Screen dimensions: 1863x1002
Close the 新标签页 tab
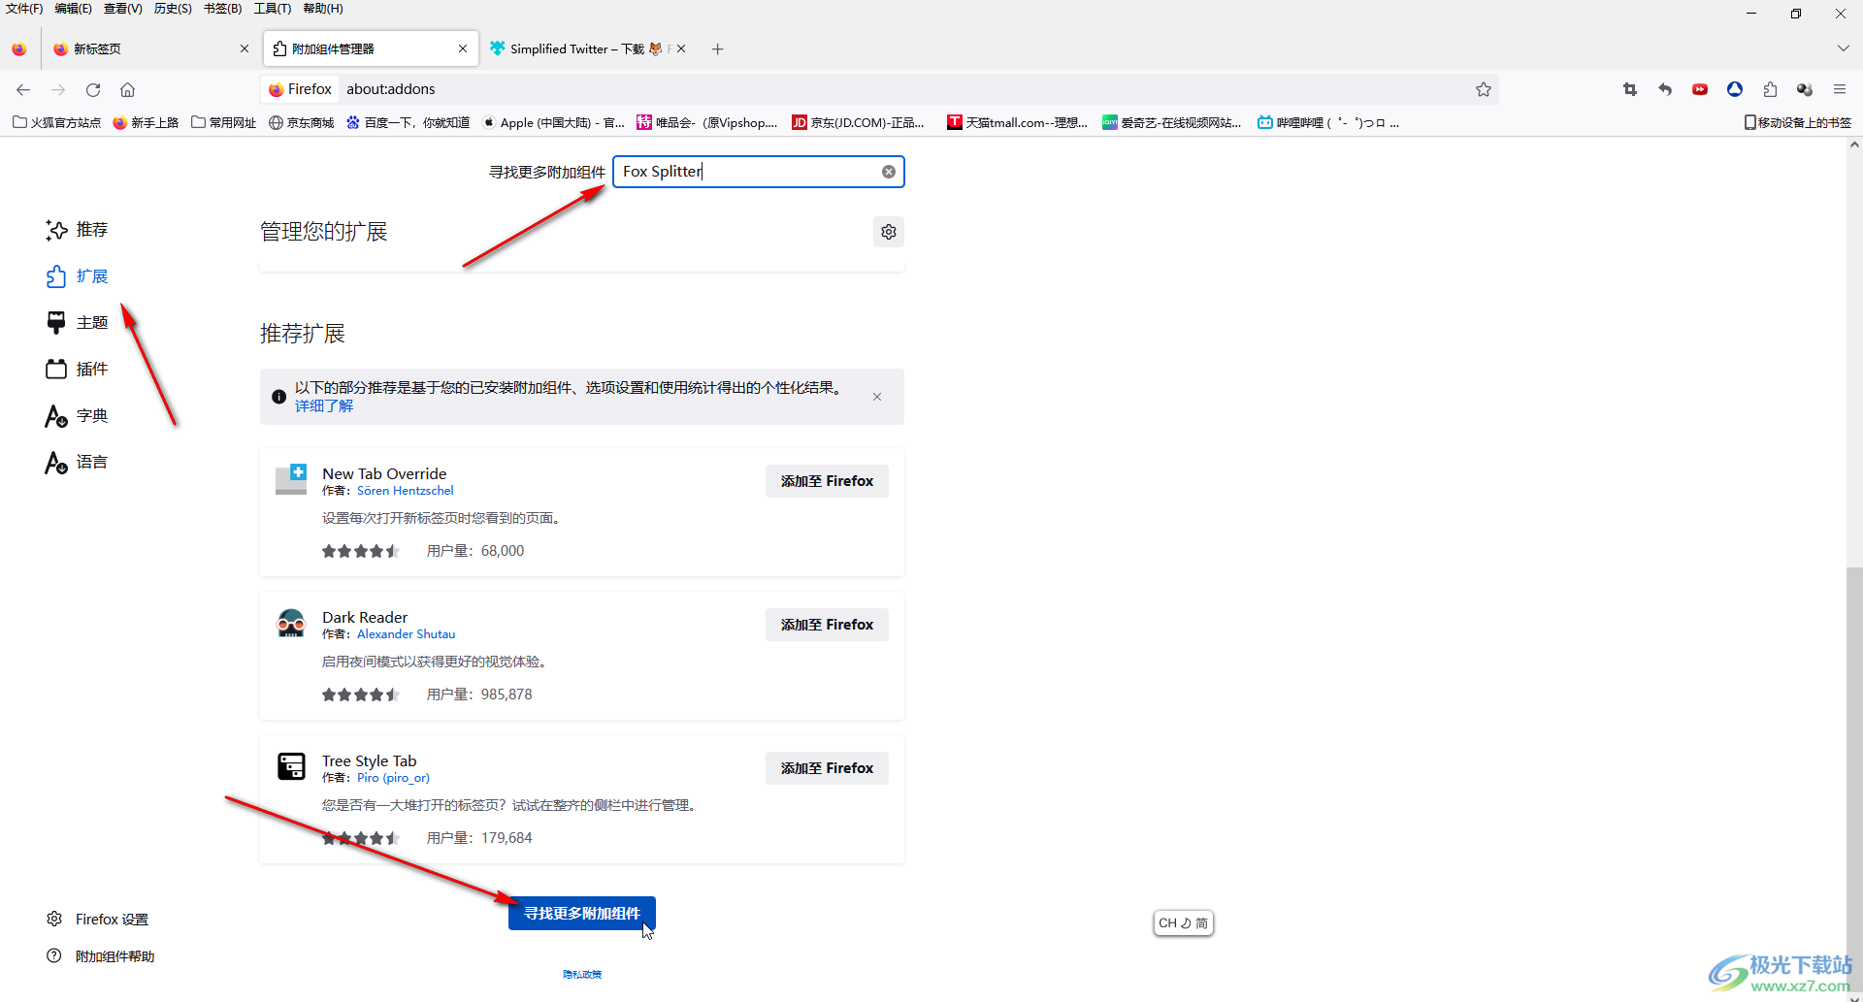tap(245, 48)
